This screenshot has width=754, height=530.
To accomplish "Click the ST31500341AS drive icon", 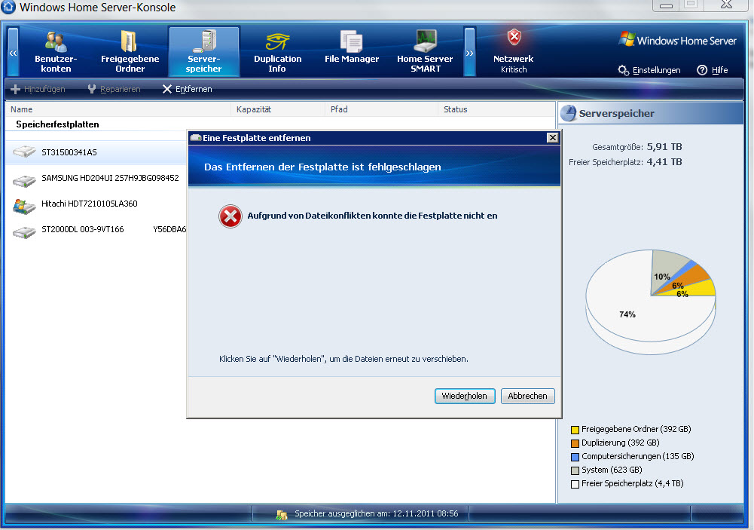I will coord(24,152).
